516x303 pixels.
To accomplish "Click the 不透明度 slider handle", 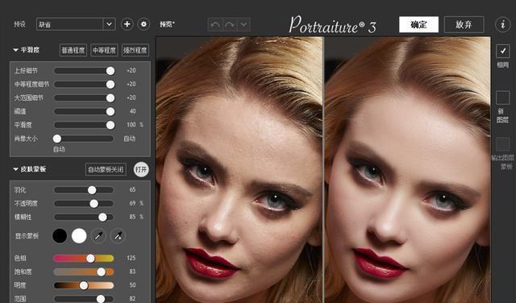I will point(94,204).
